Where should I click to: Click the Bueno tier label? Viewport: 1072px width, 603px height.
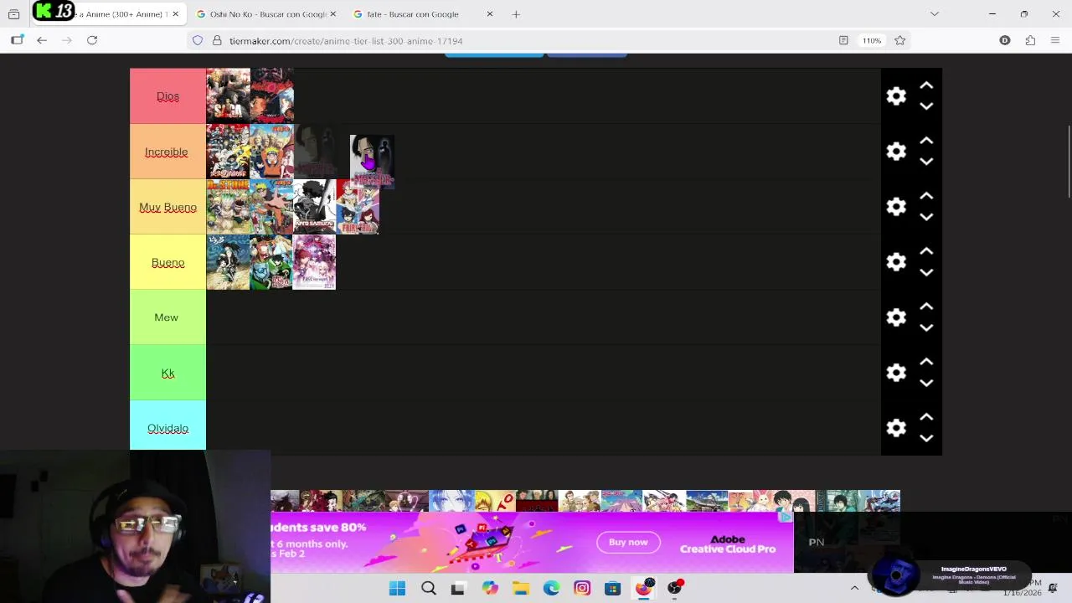pyautogui.click(x=167, y=262)
